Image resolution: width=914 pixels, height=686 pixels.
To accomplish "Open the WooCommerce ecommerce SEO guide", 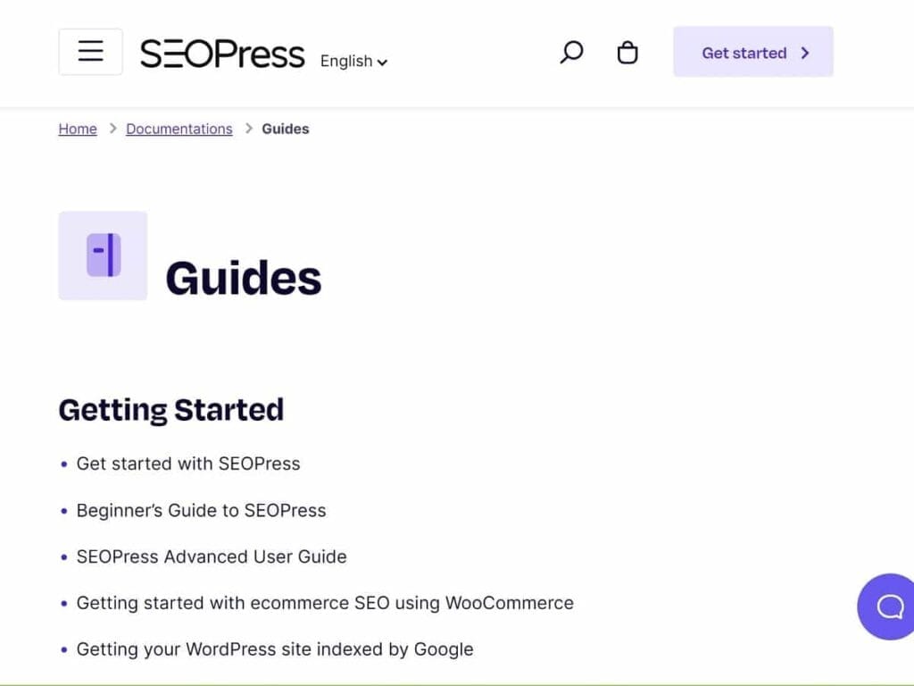I will pyautogui.click(x=325, y=603).
